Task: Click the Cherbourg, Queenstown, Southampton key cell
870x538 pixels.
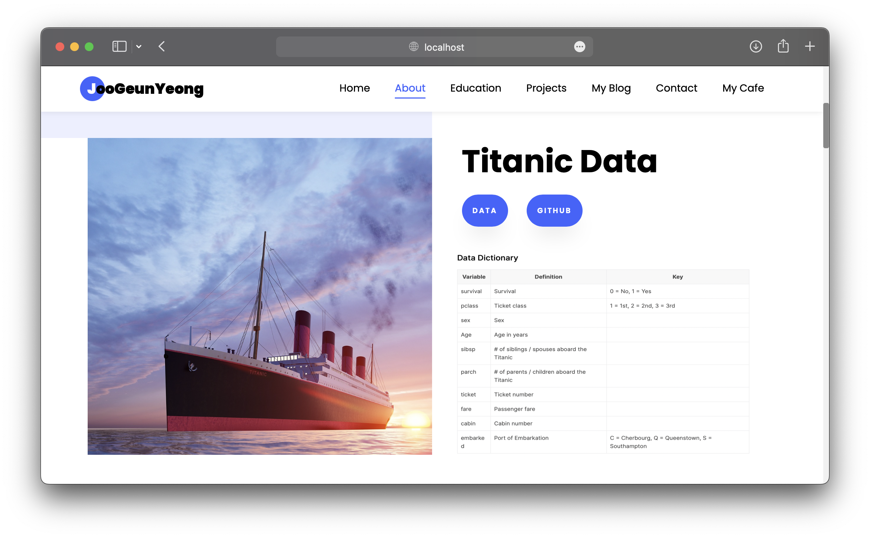Action: click(678, 442)
